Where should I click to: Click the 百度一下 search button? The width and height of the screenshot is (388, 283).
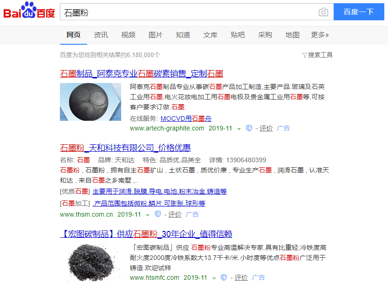point(359,12)
